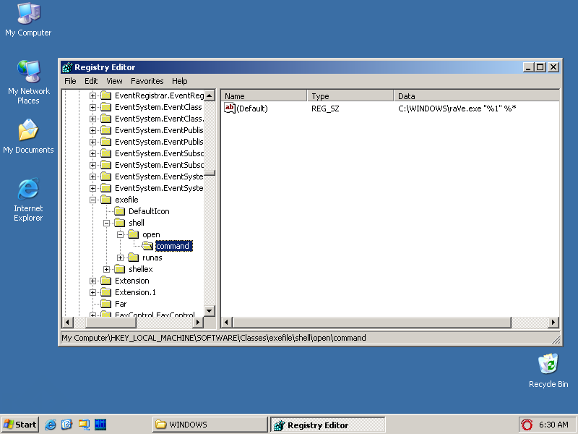The height and width of the screenshot is (434, 578).
Task: Open the File menu
Action: [70, 81]
